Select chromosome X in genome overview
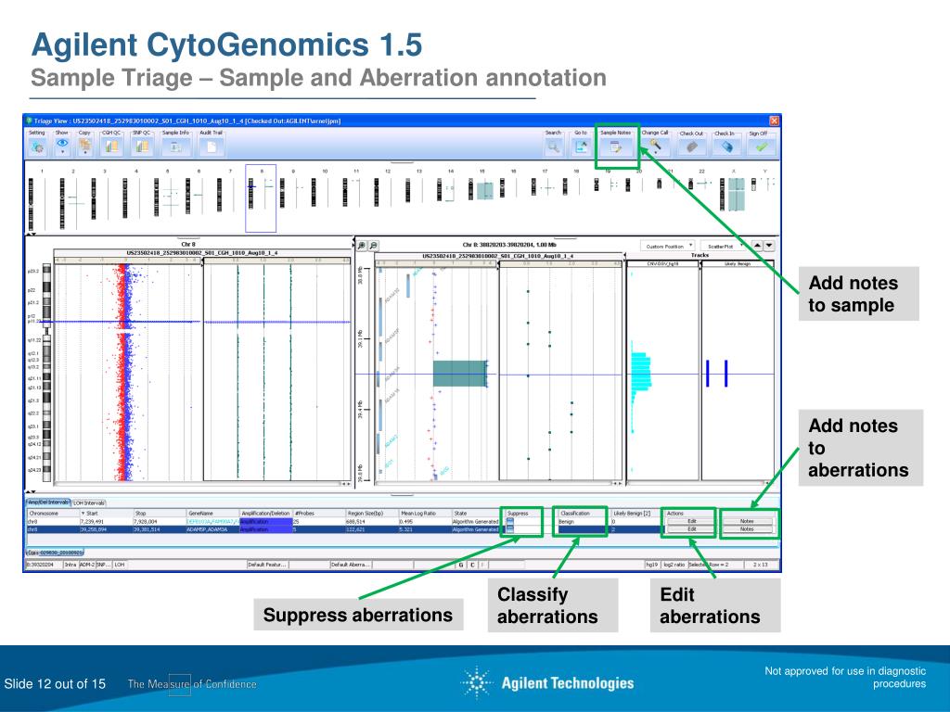This screenshot has height=712, width=950. tap(731, 195)
